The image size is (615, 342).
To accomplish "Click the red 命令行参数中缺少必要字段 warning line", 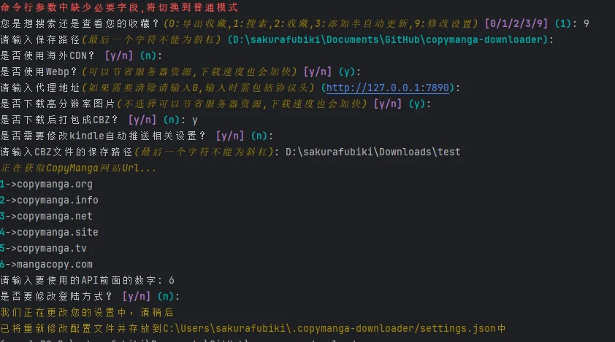I will pos(119,7).
